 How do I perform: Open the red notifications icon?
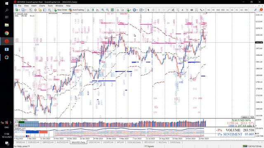(262, 9)
